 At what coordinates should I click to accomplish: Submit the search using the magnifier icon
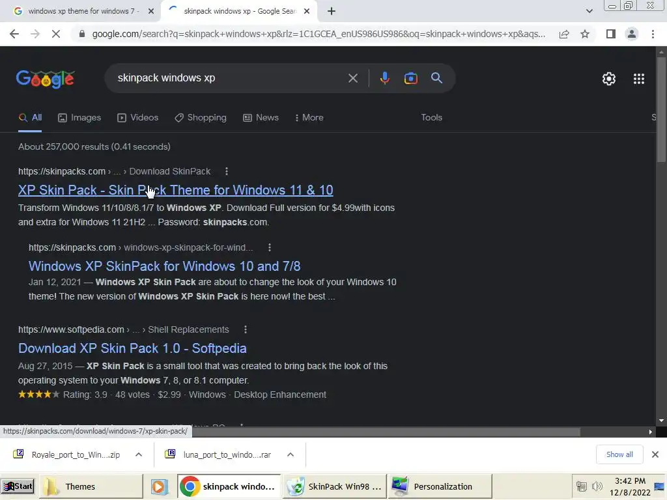436,78
